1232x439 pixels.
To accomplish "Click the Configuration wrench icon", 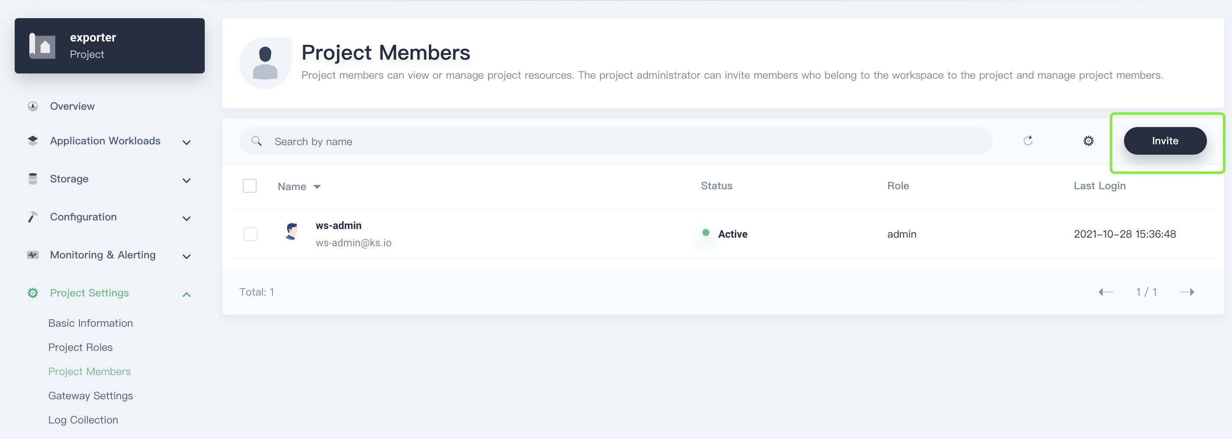I will click(x=32, y=216).
